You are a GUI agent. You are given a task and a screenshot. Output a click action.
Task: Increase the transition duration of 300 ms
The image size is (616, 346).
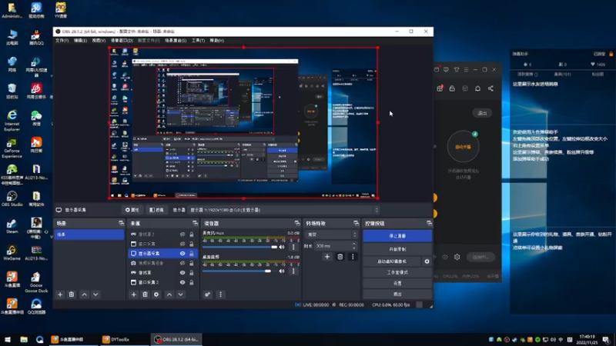354,244
